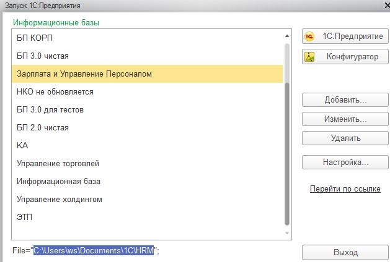The image size is (390, 262).
Task: Follow the Перейти по ссылке link
Action: [x=345, y=189]
